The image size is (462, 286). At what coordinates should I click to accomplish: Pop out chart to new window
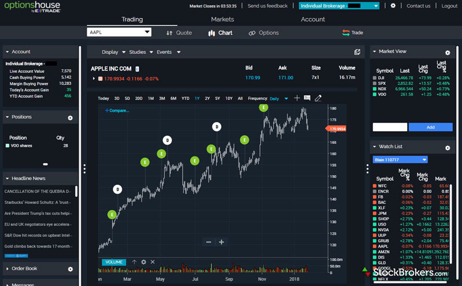pyautogui.click(x=357, y=52)
